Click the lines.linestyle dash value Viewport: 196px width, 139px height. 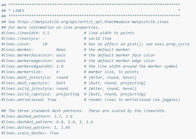44,39
